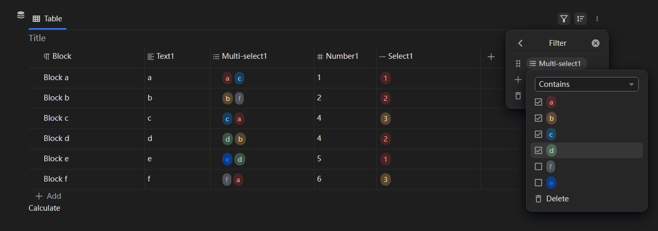Add a new column with plus icon
Image resolution: width=658 pixels, height=231 pixels.
point(491,57)
